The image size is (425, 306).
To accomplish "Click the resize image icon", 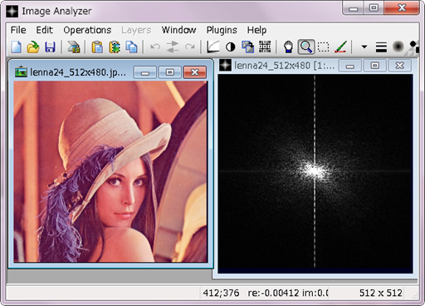I will 247,47.
